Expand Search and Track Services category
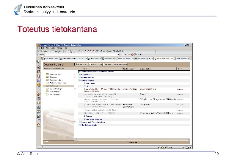The height and width of the screenshot is (161, 232). [79, 122]
